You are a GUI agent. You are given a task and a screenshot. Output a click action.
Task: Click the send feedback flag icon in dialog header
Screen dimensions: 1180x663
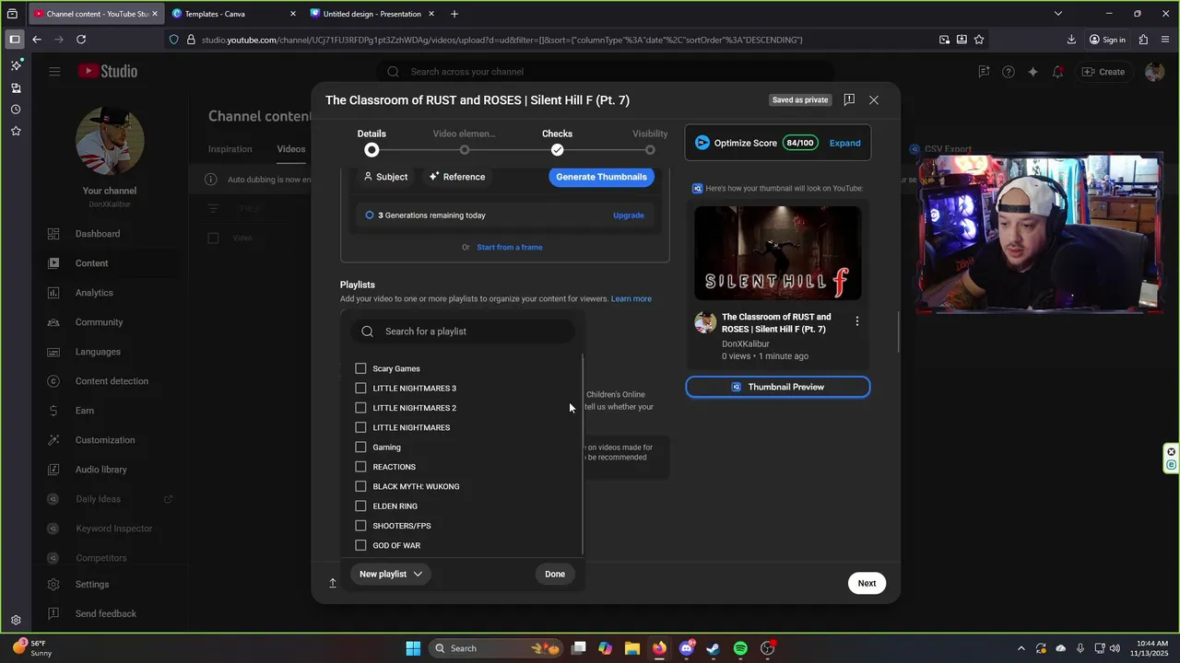(849, 99)
